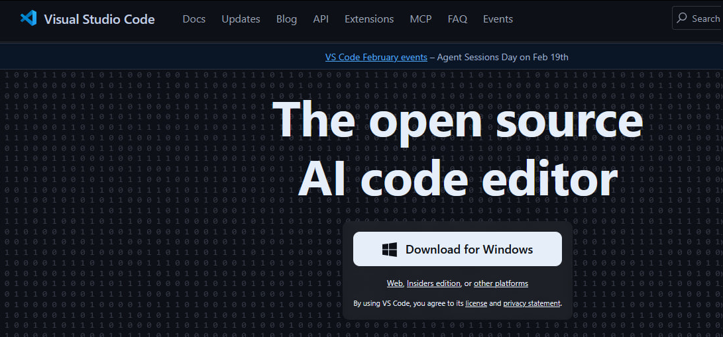This screenshot has height=337, width=723.
Task: Follow the Insiders edition link
Action: 433,283
